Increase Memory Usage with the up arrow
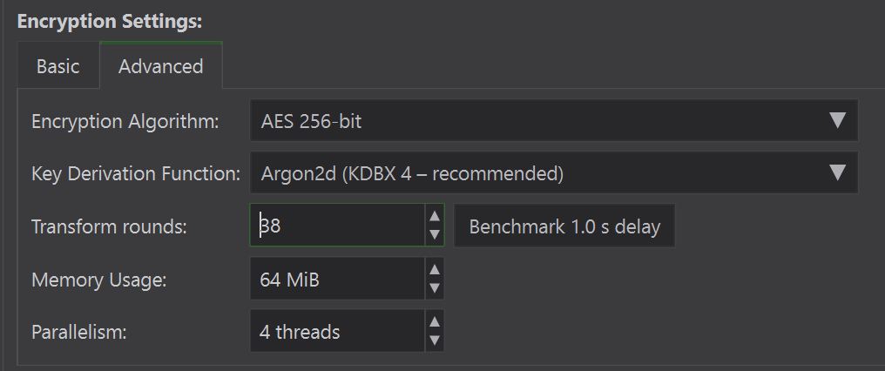This screenshot has width=885, height=371. 435,270
